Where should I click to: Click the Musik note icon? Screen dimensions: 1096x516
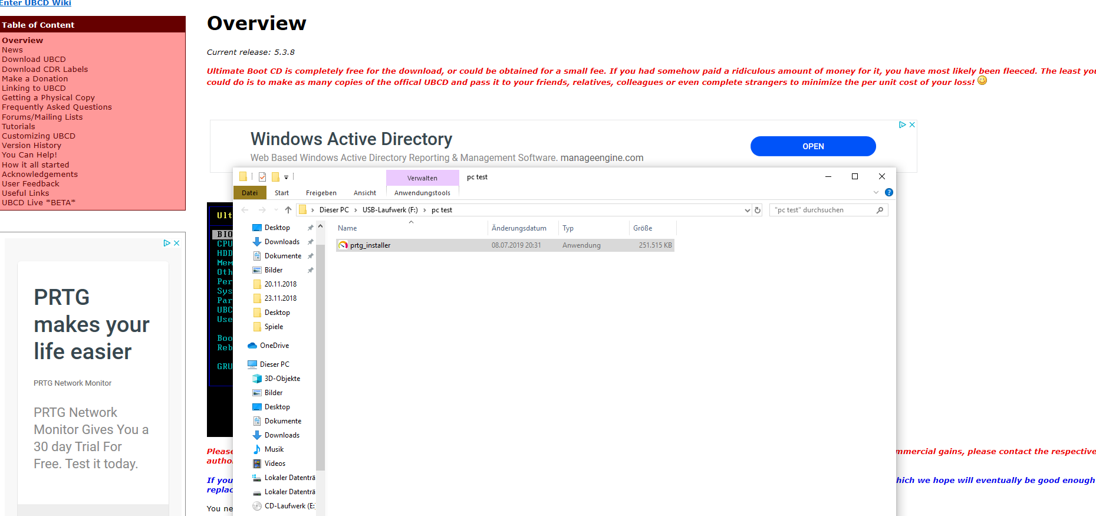coord(257,449)
